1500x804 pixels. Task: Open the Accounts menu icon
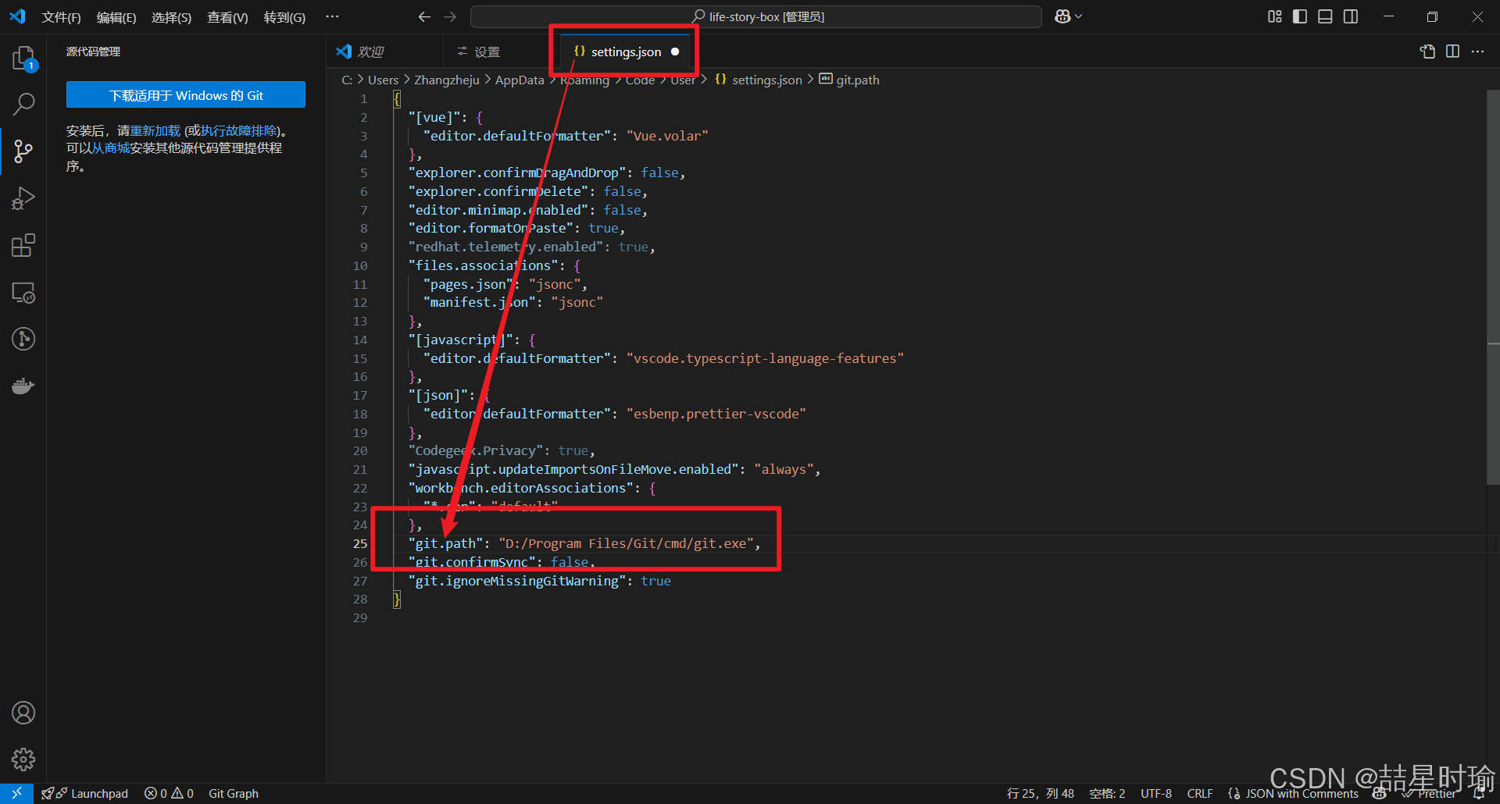23,713
